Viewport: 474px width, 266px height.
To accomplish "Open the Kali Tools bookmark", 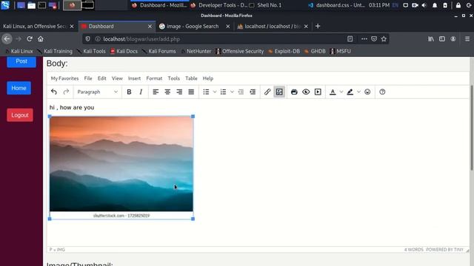I will (91, 51).
